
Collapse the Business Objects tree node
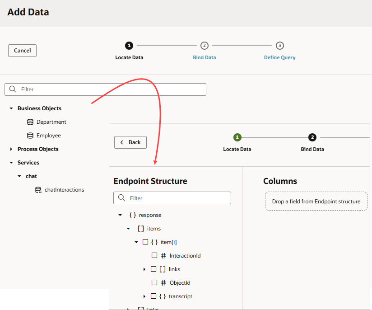[x=10, y=108]
